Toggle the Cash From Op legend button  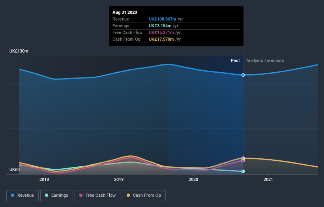coord(144,196)
